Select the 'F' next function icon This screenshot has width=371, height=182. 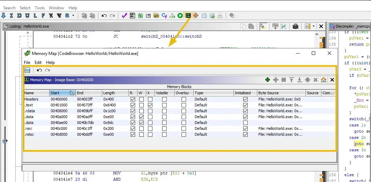(43, 16)
